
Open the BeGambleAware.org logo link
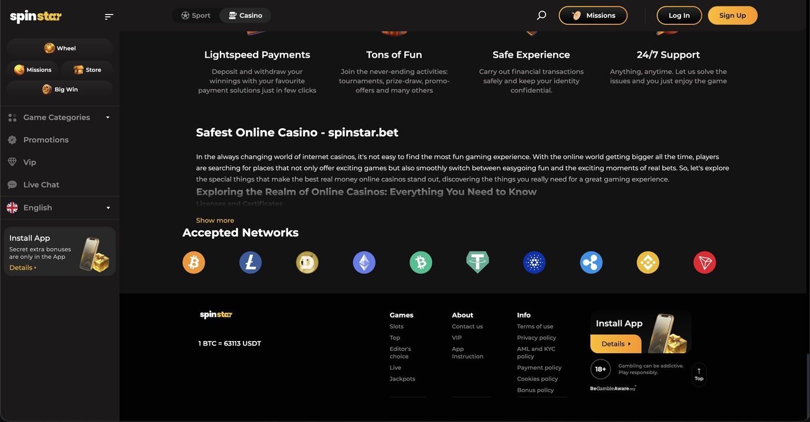coord(613,388)
